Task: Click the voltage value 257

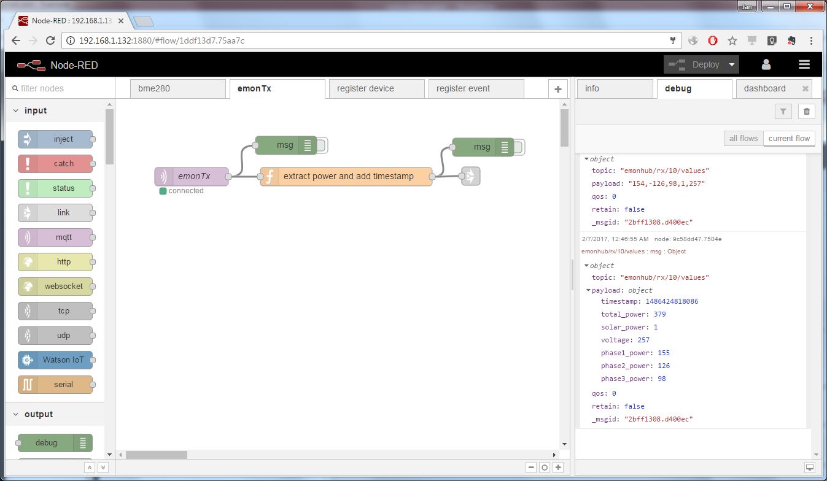Action: (x=643, y=341)
